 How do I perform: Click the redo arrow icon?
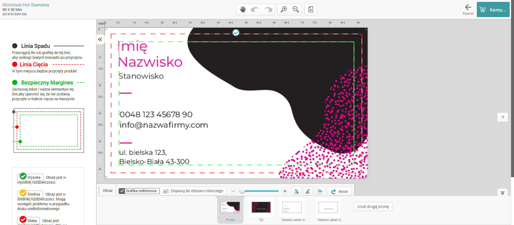click(x=268, y=10)
